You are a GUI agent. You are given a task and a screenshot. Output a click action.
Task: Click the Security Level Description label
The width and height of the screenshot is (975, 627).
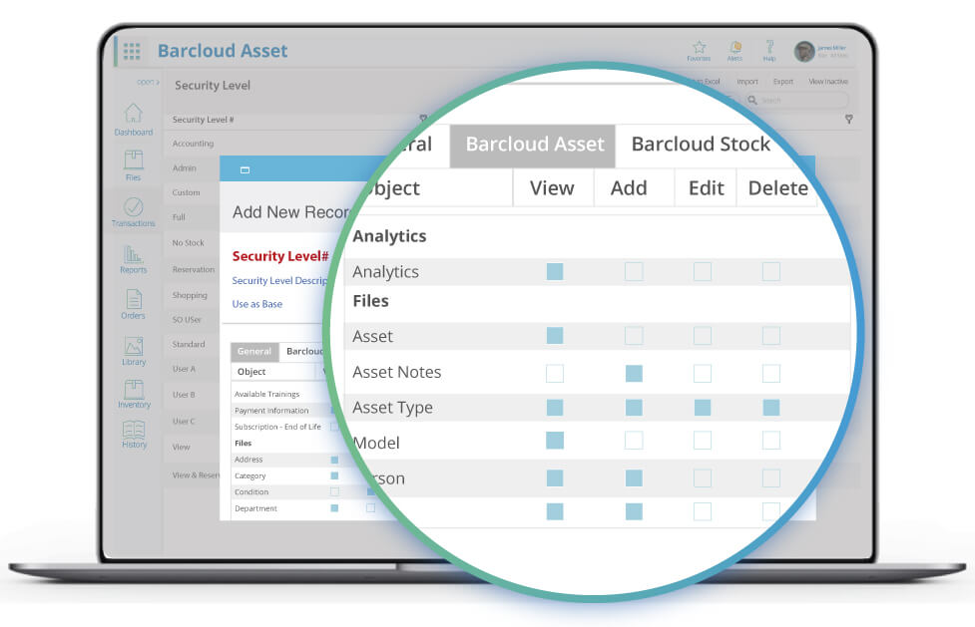point(279,281)
